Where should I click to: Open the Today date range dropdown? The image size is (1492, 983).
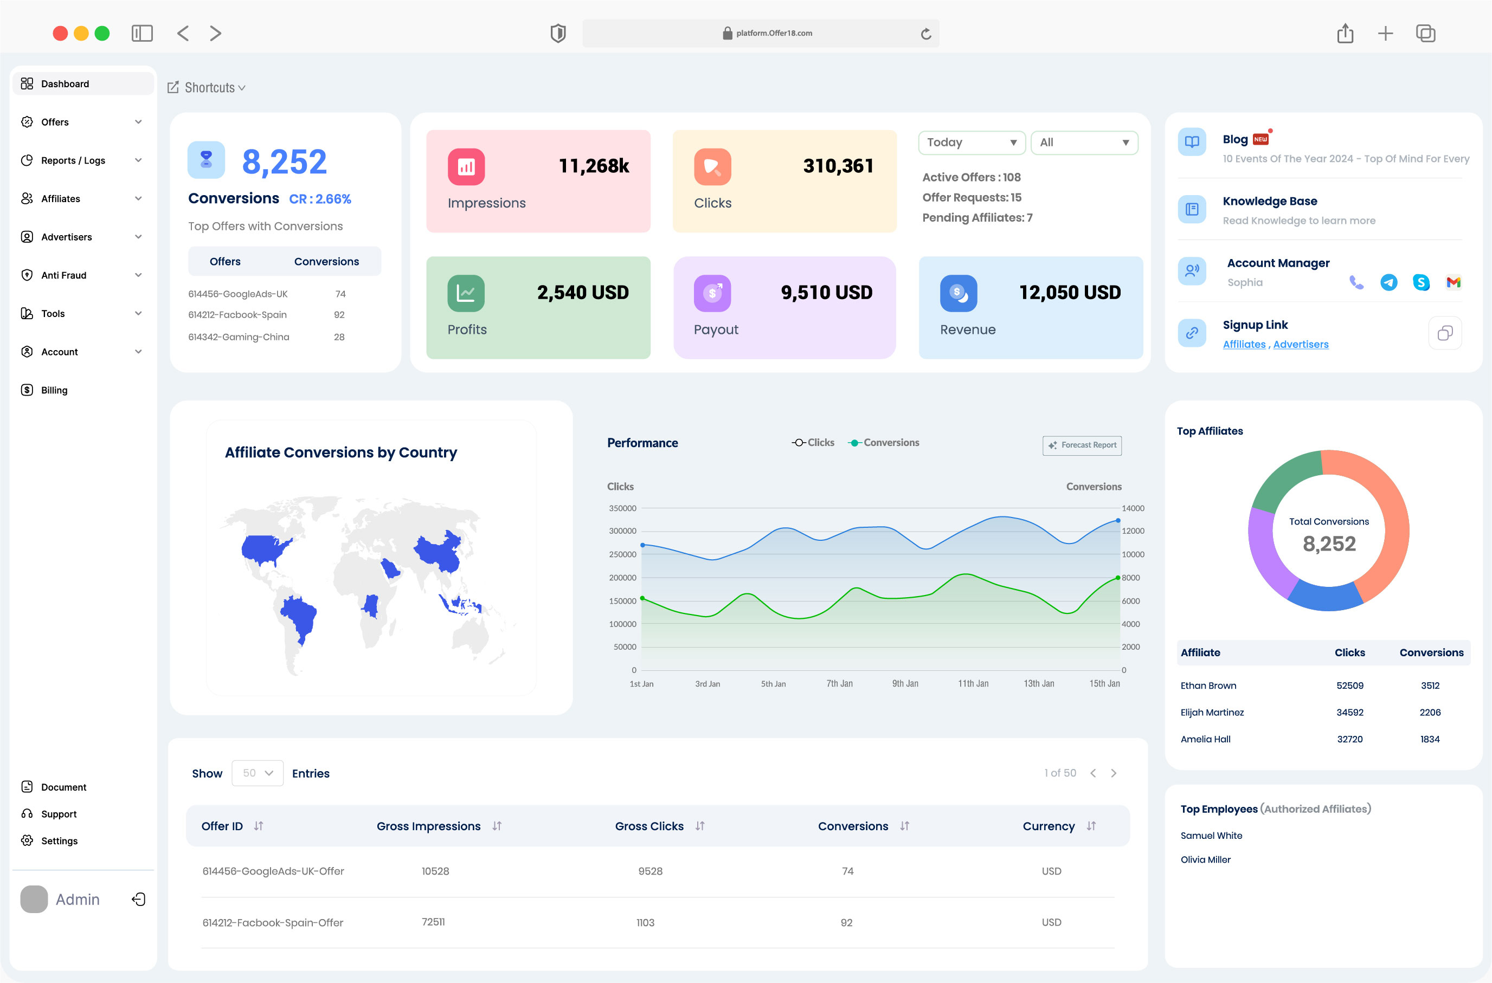pyautogui.click(x=971, y=143)
